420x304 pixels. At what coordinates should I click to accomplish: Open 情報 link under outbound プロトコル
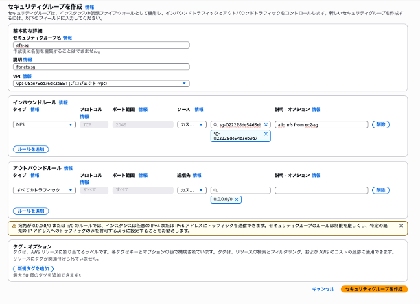point(84,182)
